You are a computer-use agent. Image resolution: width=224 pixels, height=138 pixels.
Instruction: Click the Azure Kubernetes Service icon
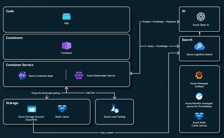[79, 75]
